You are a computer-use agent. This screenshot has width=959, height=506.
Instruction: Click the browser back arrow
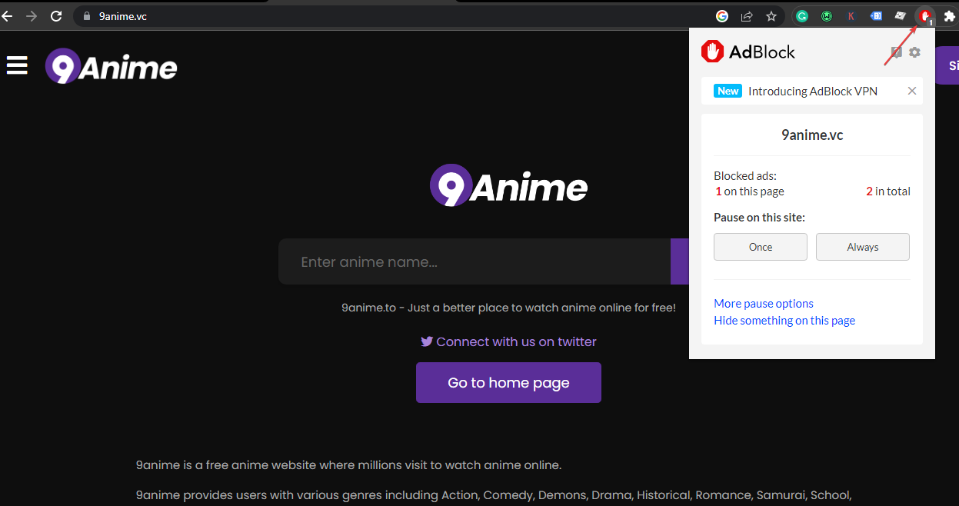coord(7,16)
